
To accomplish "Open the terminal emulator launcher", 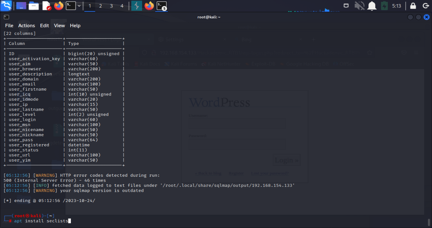I will 71,6.
